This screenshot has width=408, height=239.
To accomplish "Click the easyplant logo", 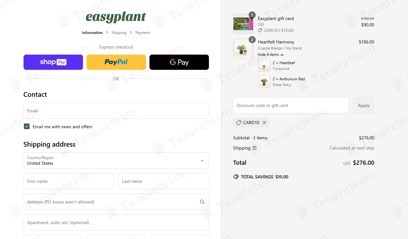I will point(116,17).
